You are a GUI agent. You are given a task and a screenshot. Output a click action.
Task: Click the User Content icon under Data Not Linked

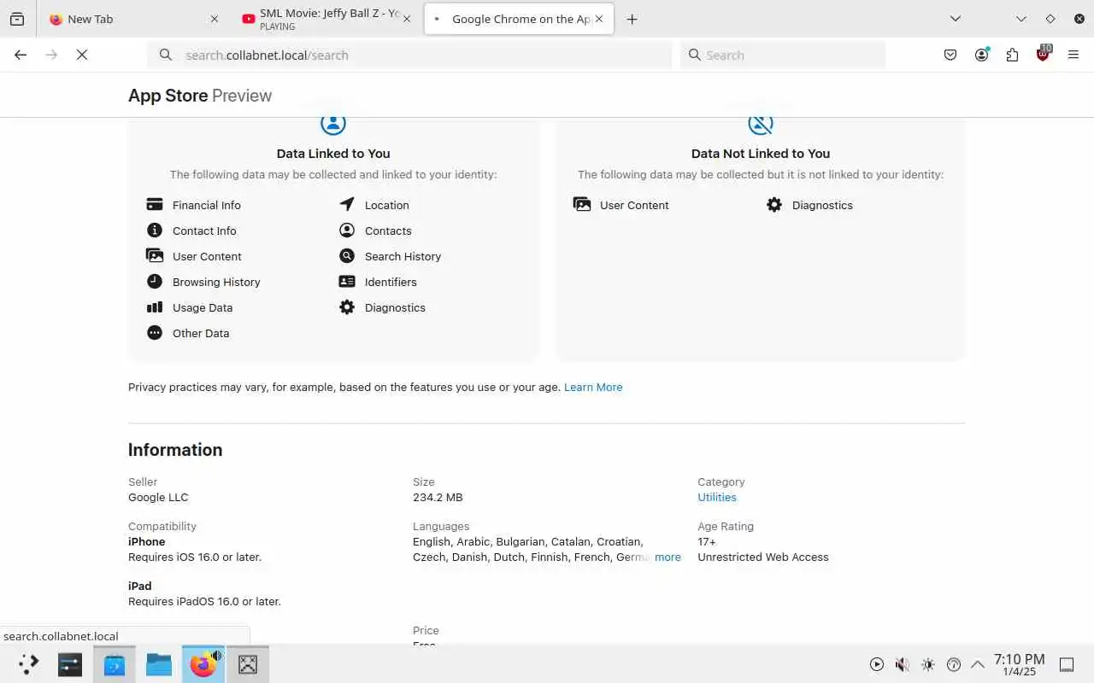pos(582,205)
